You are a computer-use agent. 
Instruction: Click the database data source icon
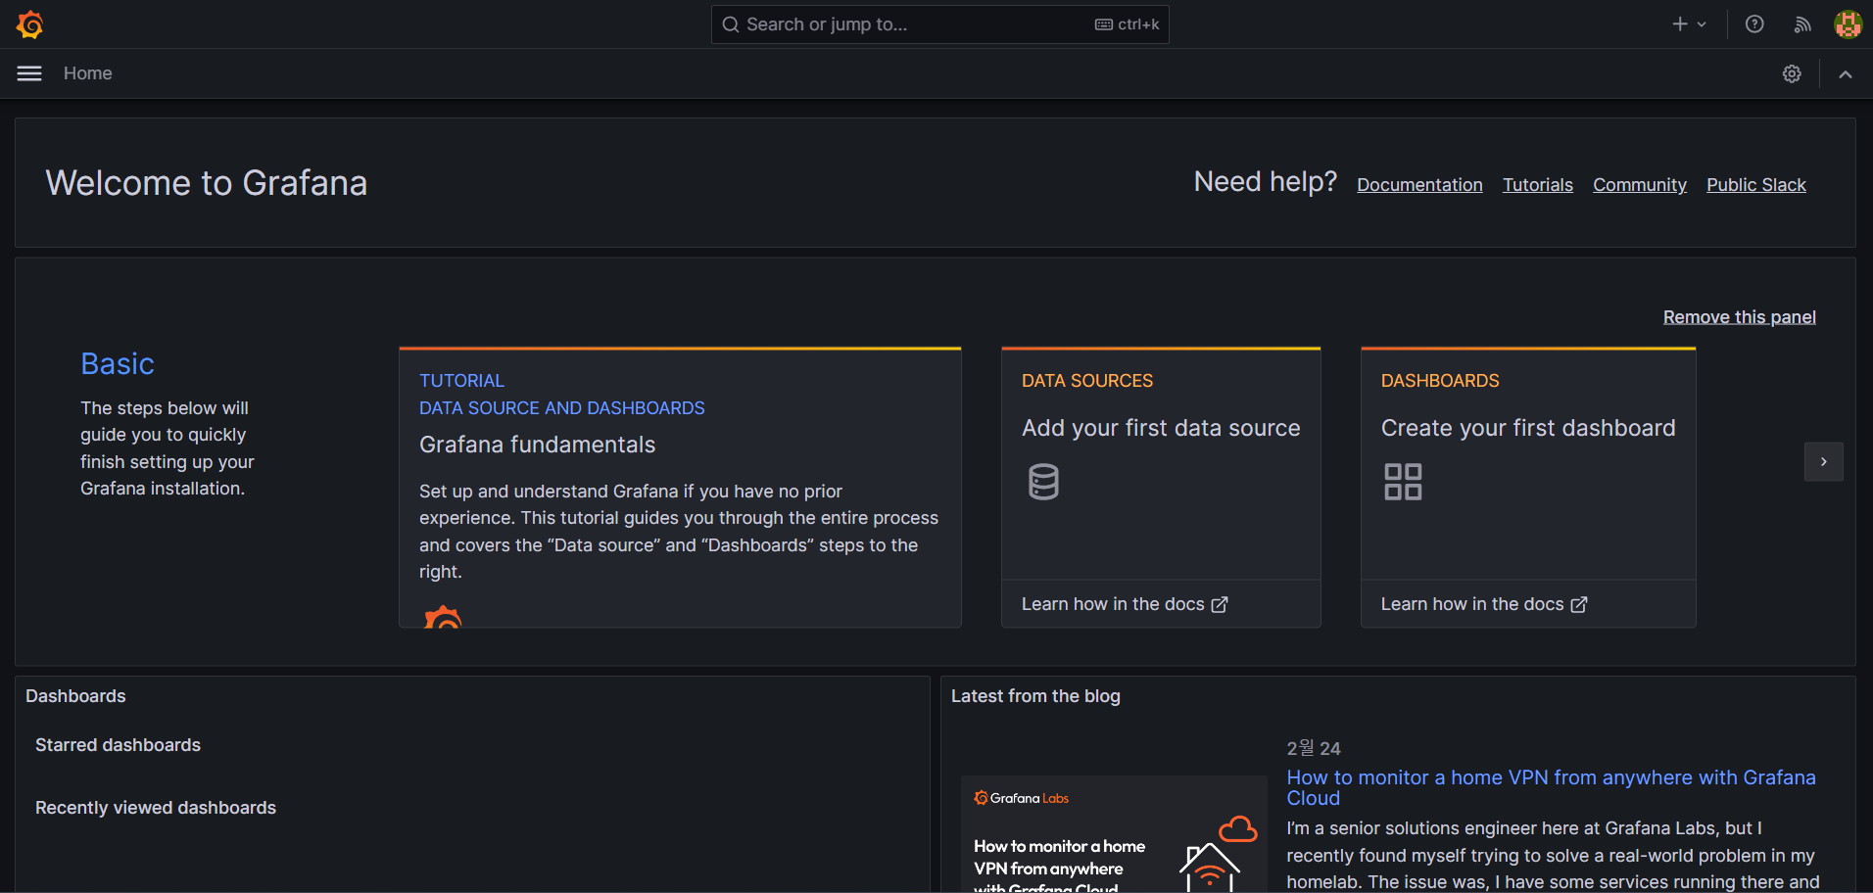tap(1043, 482)
